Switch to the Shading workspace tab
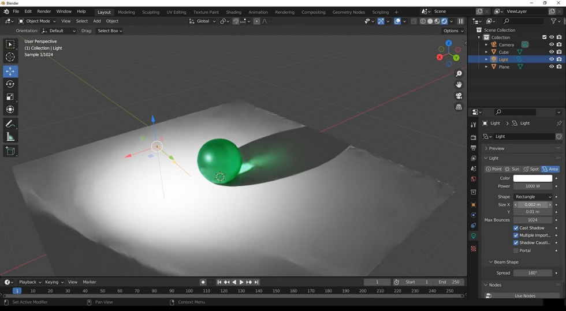566x311 pixels. [233, 12]
